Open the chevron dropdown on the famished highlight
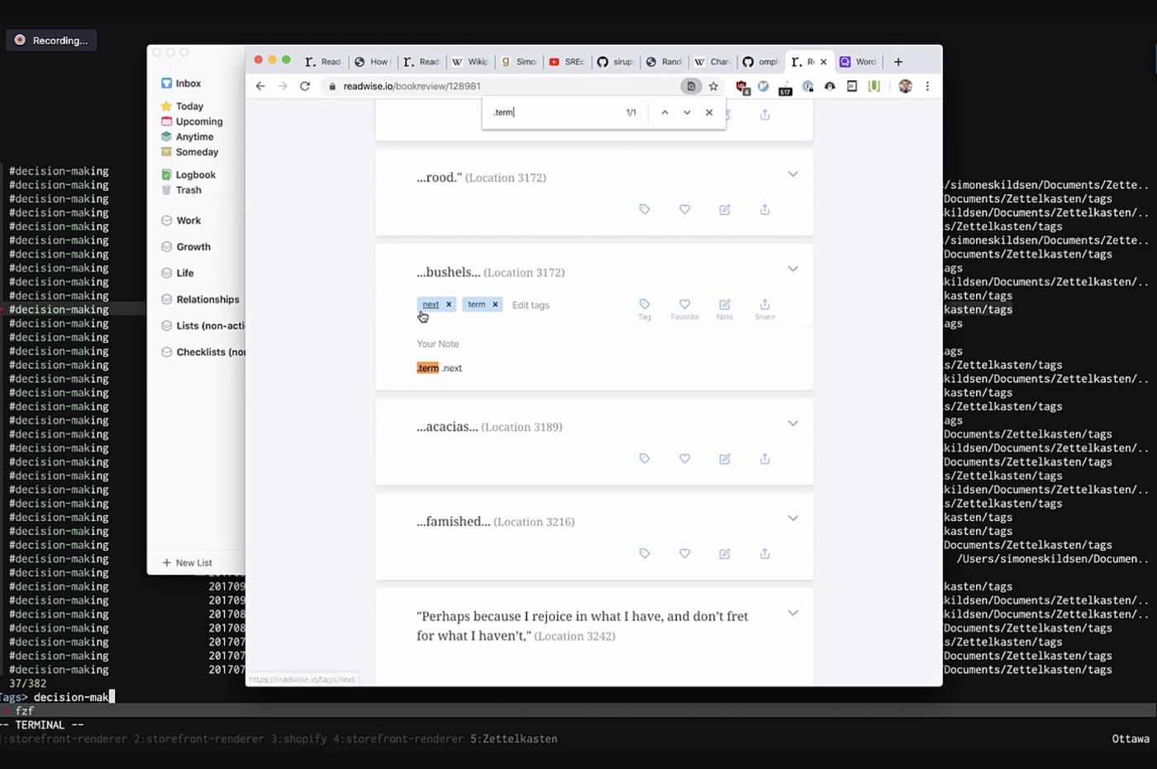The width and height of the screenshot is (1157, 769). pos(793,518)
